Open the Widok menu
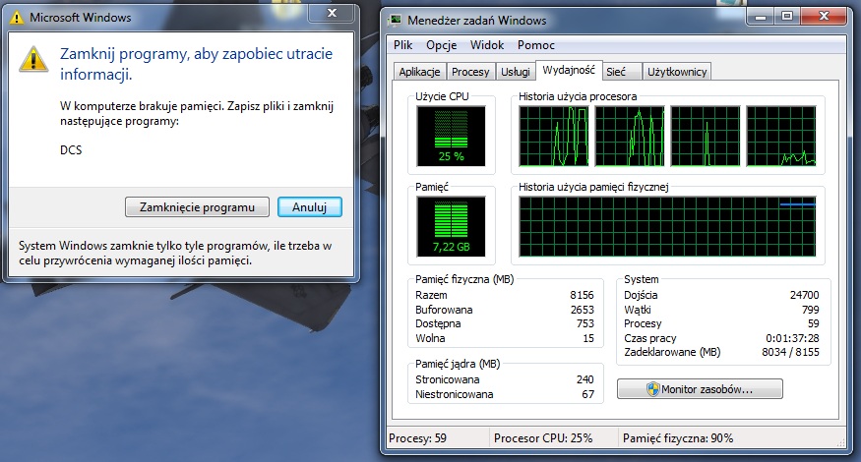Viewport: 861px width, 462px height. tap(486, 45)
